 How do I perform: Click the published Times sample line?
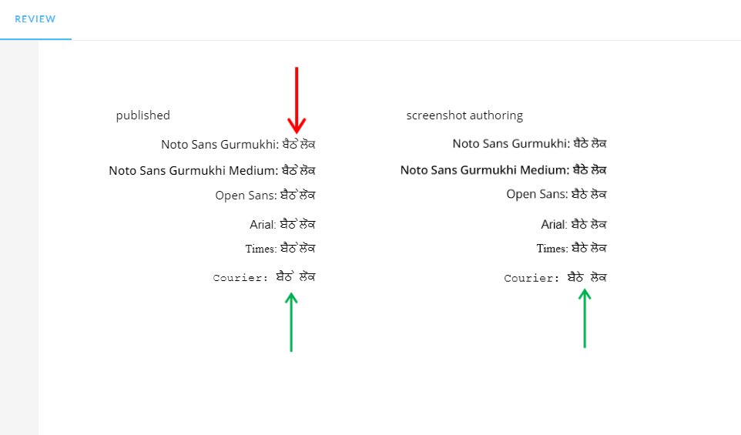click(280, 249)
